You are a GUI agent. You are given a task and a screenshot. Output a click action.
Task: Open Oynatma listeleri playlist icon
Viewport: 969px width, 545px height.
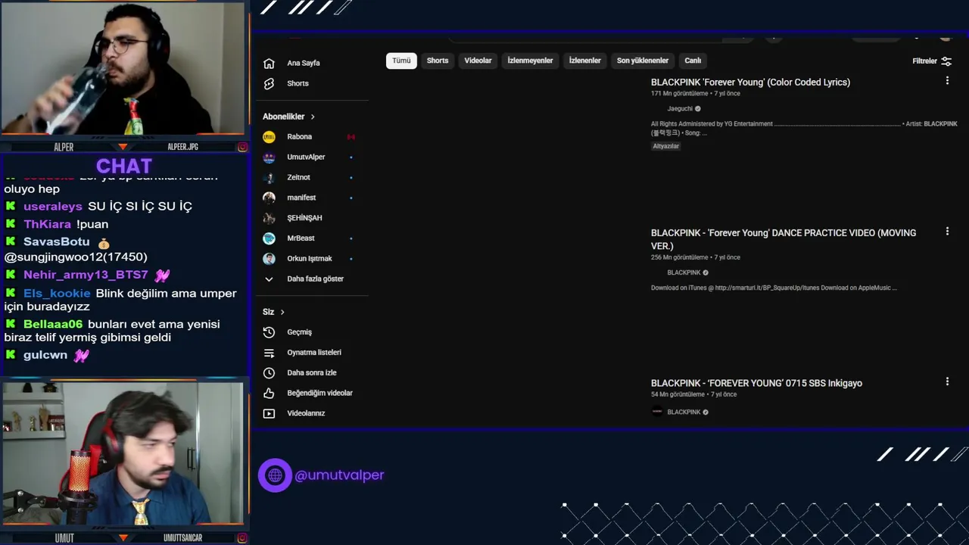coord(269,353)
